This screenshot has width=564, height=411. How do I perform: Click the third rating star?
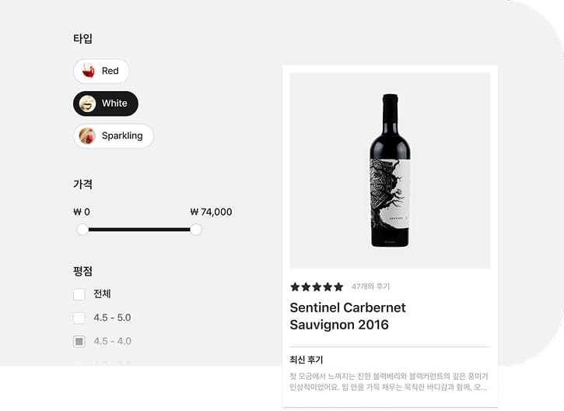[317, 286]
